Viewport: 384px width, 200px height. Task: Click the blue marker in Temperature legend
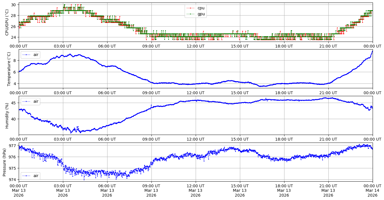26,55
